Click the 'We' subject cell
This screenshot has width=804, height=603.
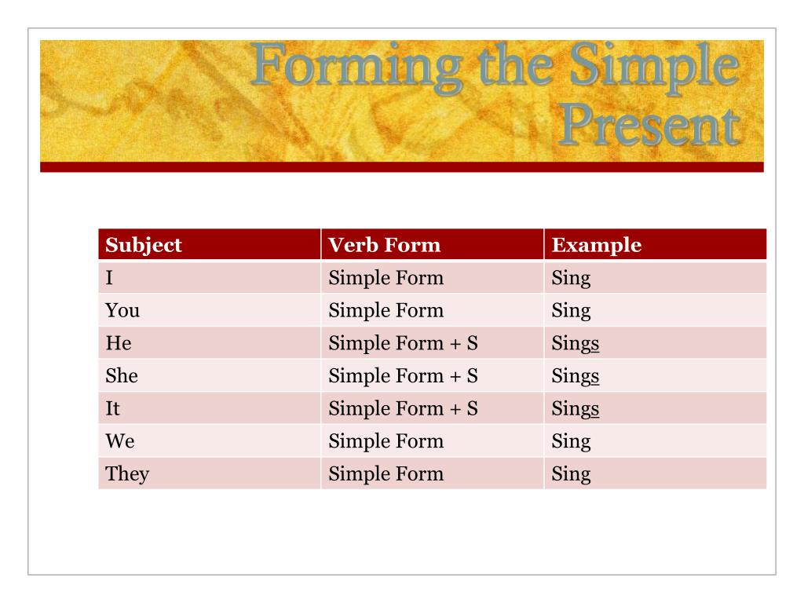[x=209, y=441]
